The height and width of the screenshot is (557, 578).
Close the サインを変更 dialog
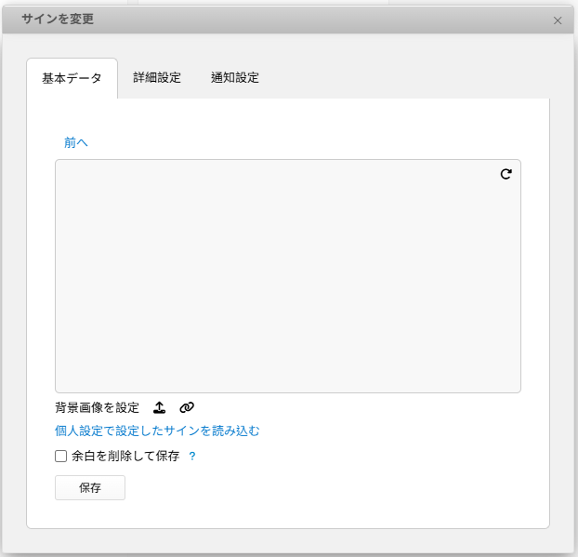[x=558, y=20]
